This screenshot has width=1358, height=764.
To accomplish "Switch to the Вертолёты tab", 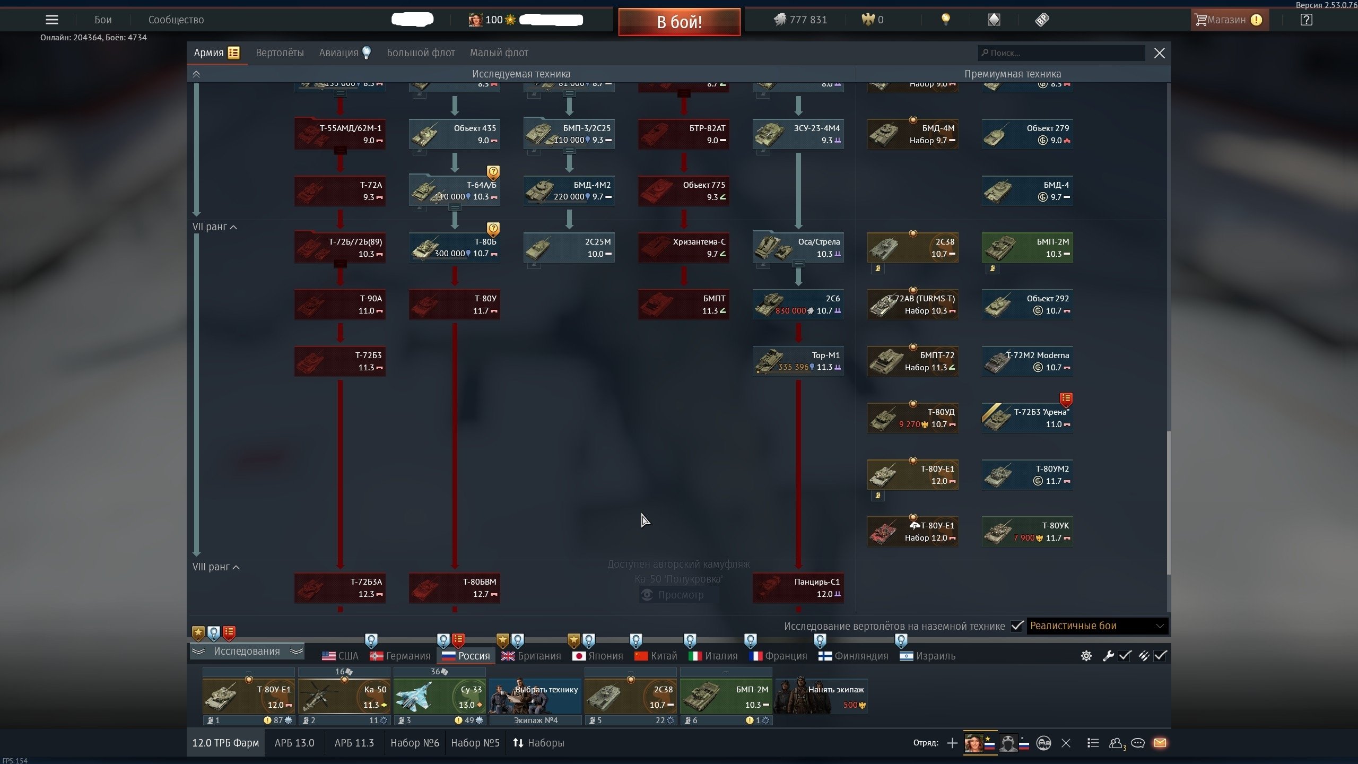I will (280, 53).
